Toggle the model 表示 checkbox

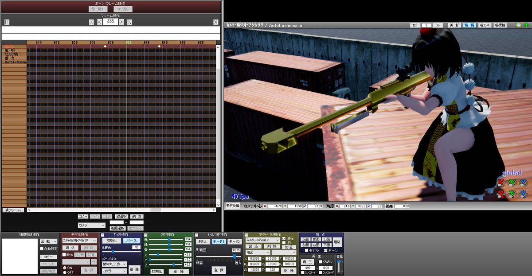[x=64, y=255]
